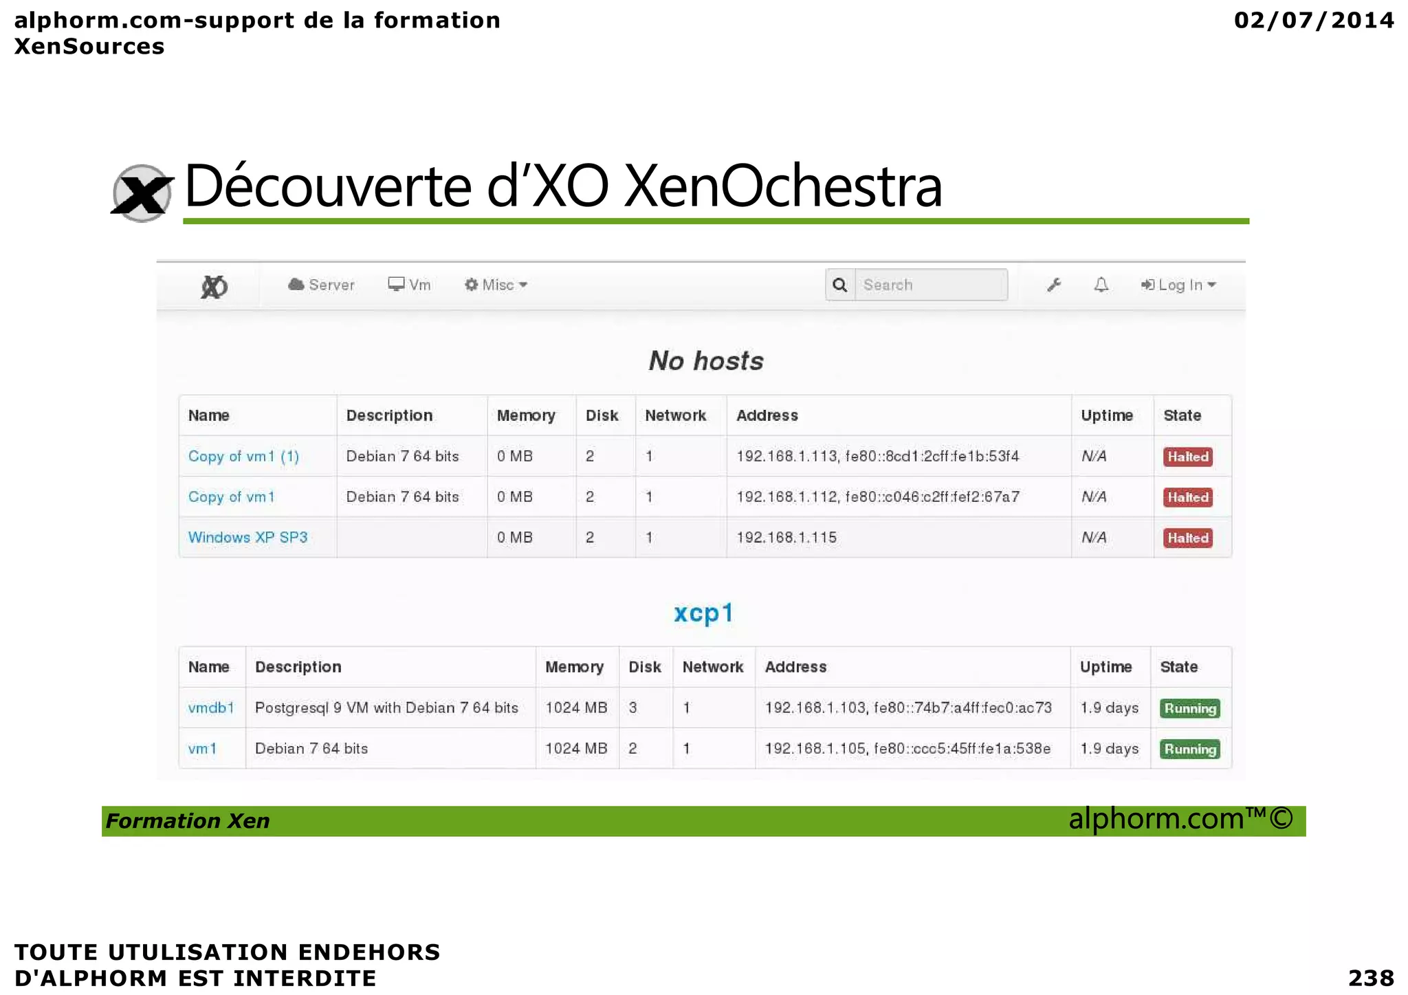Open the 'Copy of vm1 (1)' link

tap(243, 457)
